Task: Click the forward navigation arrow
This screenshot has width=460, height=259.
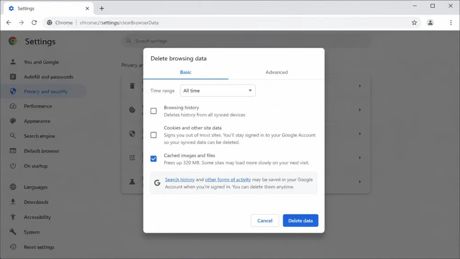Action: 21,23
